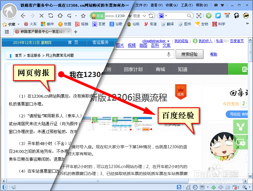Open the 回享计划 nav item
The width and height of the screenshot is (253, 191).
(133, 69)
